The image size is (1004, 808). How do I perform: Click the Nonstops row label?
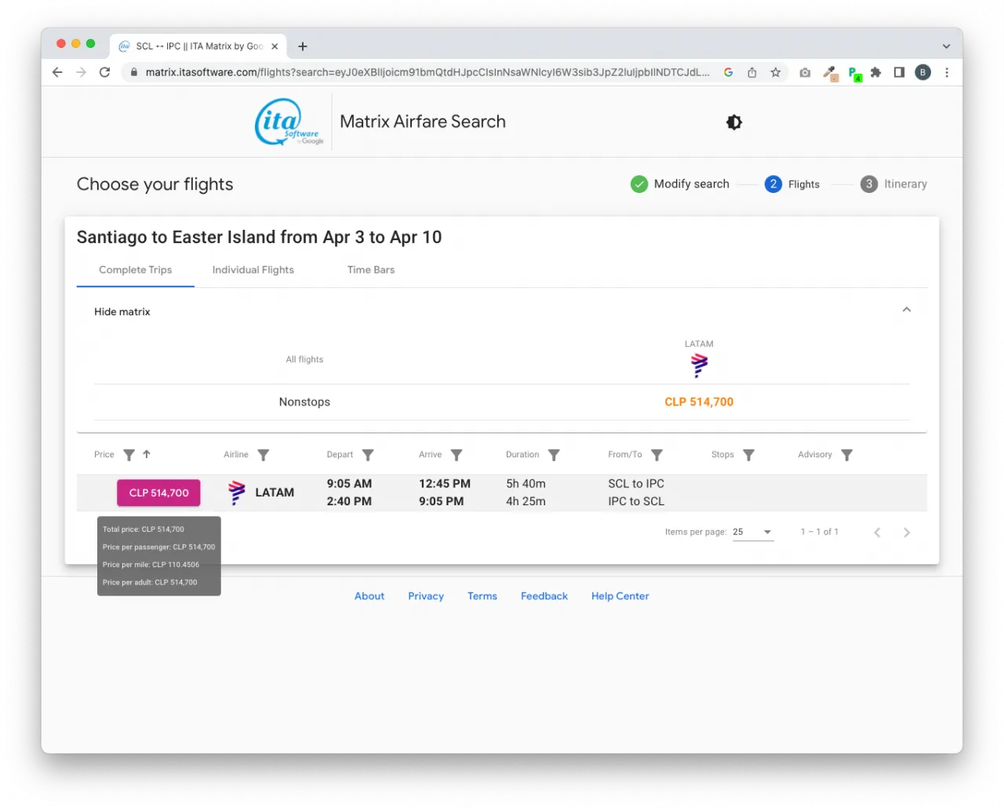pyautogui.click(x=304, y=402)
